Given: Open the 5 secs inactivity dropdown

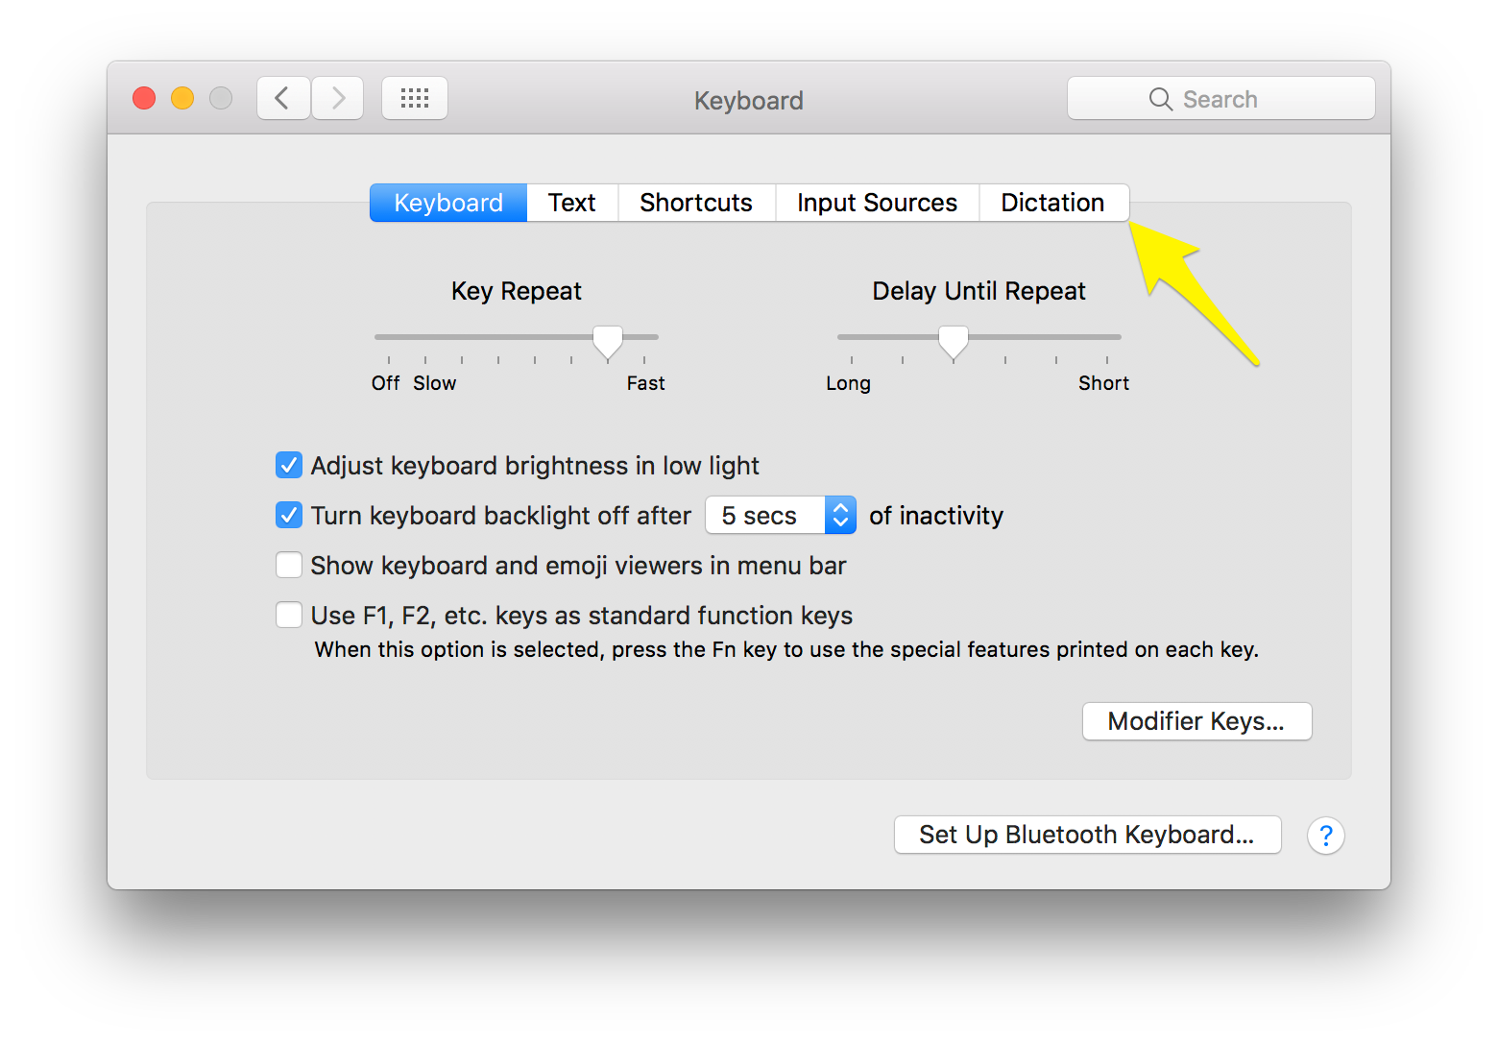Looking at the screenshot, I should (x=781, y=516).
